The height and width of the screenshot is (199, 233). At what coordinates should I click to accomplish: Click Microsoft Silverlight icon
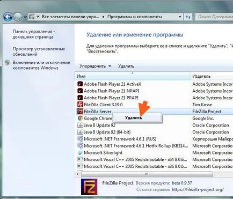coord(80,152)
